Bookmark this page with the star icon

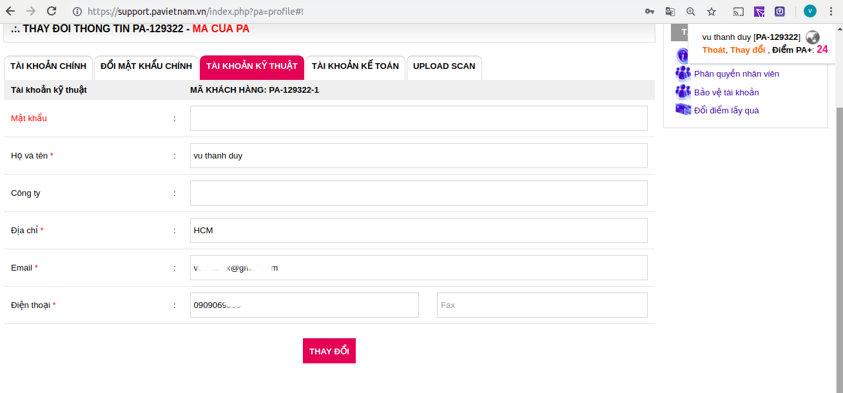pyautogui.click(x=712, y=12)
